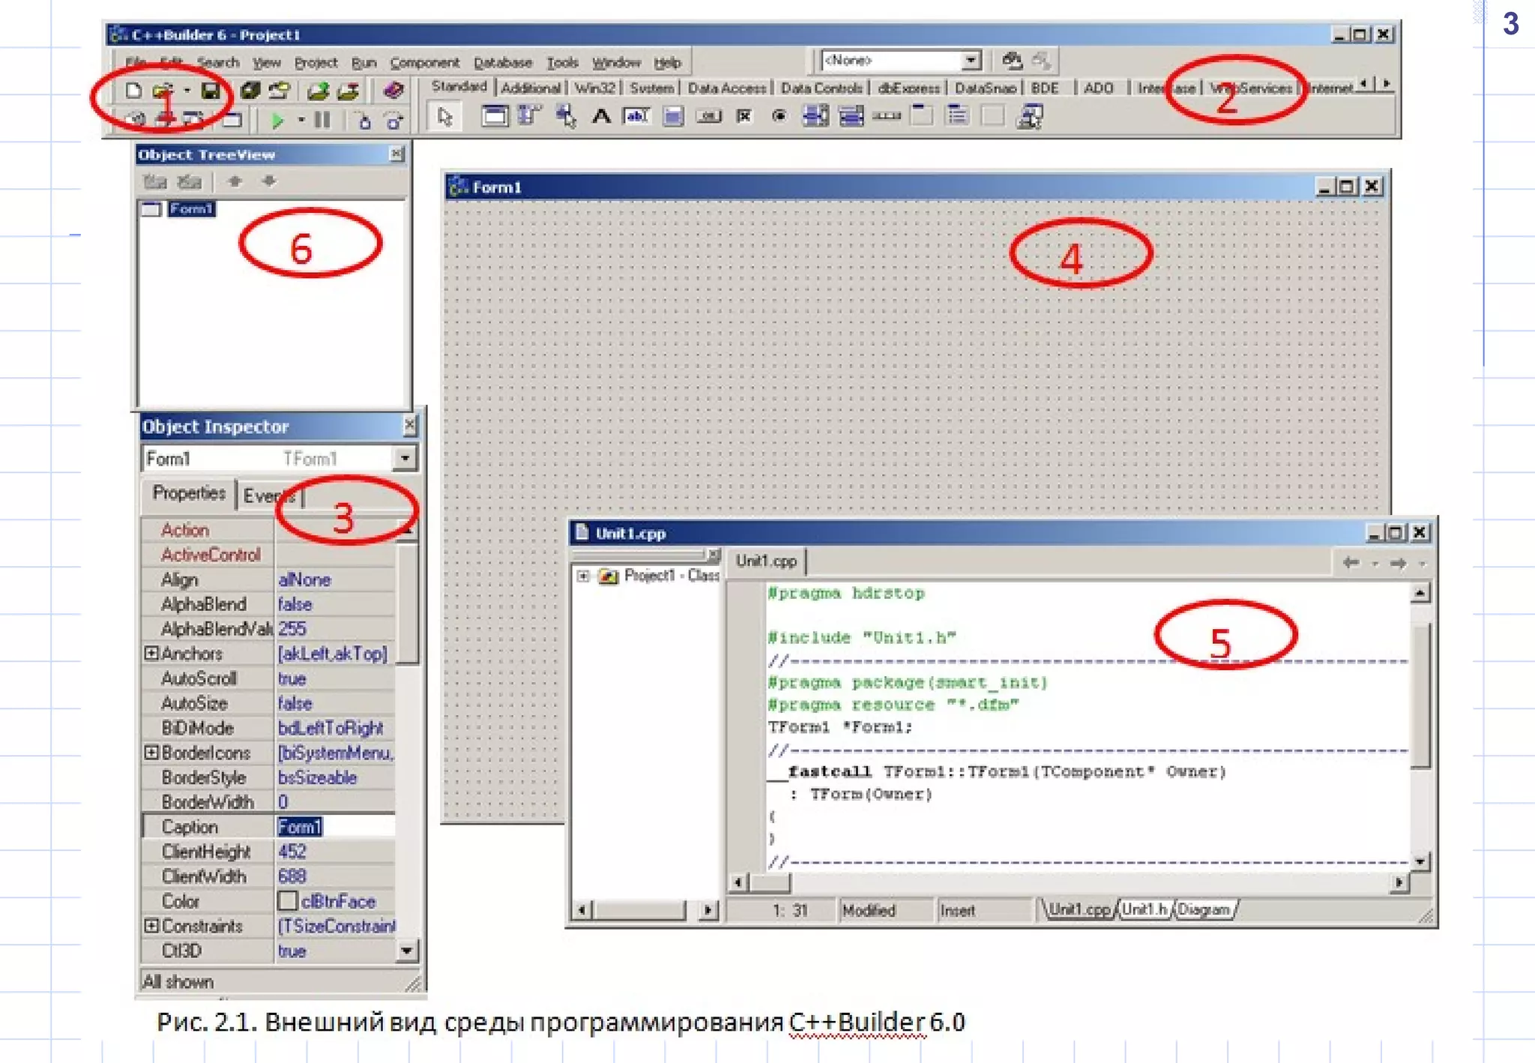Select the ScrollBar component icon
This screenshot has width=1535, height=1063.
pyautogui.click(x=887, y=116)
